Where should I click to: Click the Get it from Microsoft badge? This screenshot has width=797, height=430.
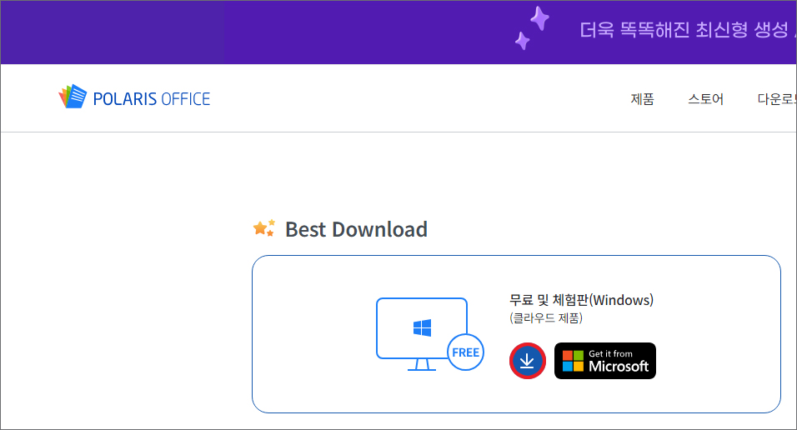605,361
